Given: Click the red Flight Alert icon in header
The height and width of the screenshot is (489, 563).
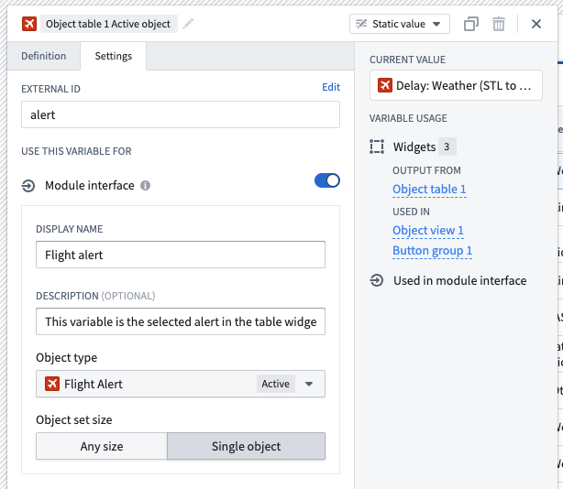Looking at the screenshot, I should click(x=29, y=24).
